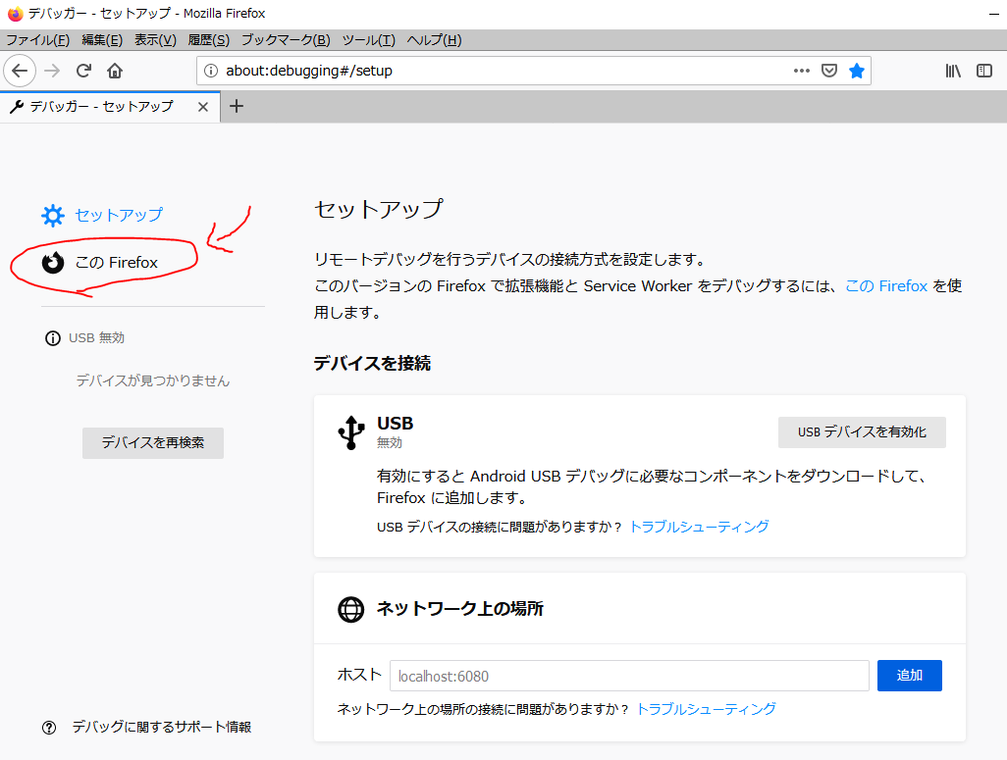Open the page actions three-dot menu
Screen dimensions: 1007x760
(x=802, y=71)
